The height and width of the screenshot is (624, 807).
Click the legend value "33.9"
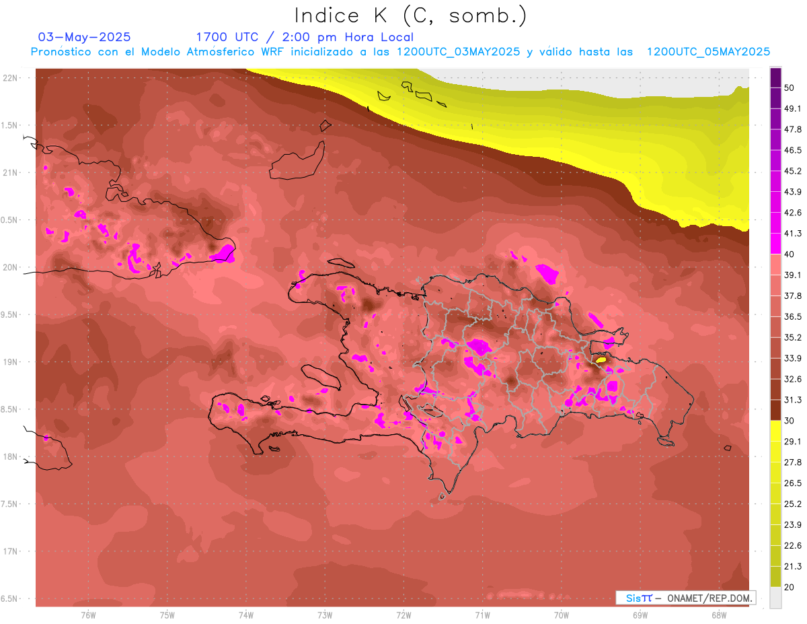tap(793, 359)
